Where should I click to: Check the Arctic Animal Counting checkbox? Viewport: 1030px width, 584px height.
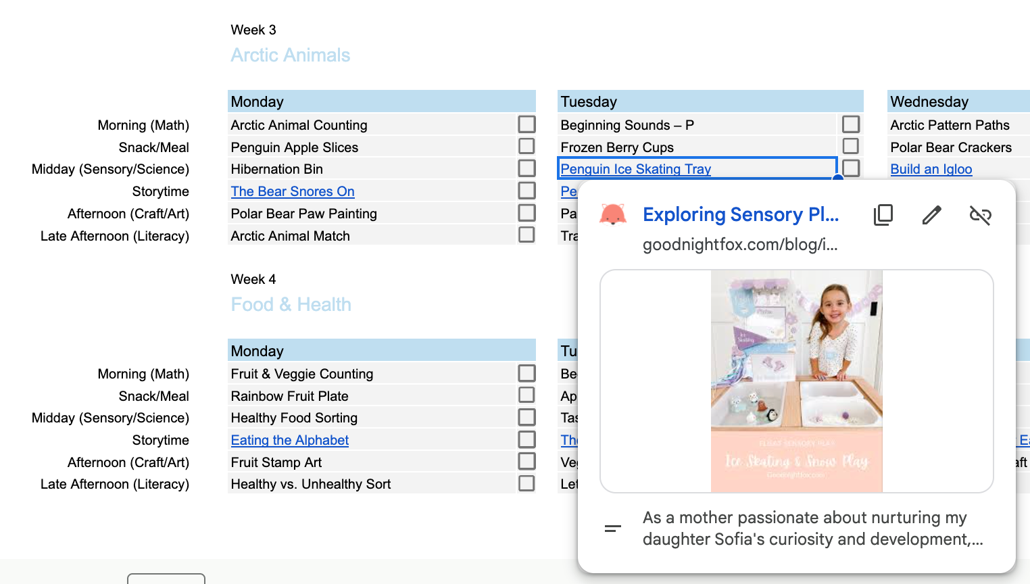click(526, 124)
